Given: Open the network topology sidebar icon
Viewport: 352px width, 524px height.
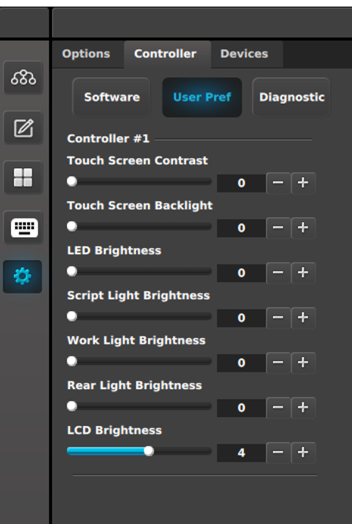Looking at the screenshot, I should click(x=23, y=77).
